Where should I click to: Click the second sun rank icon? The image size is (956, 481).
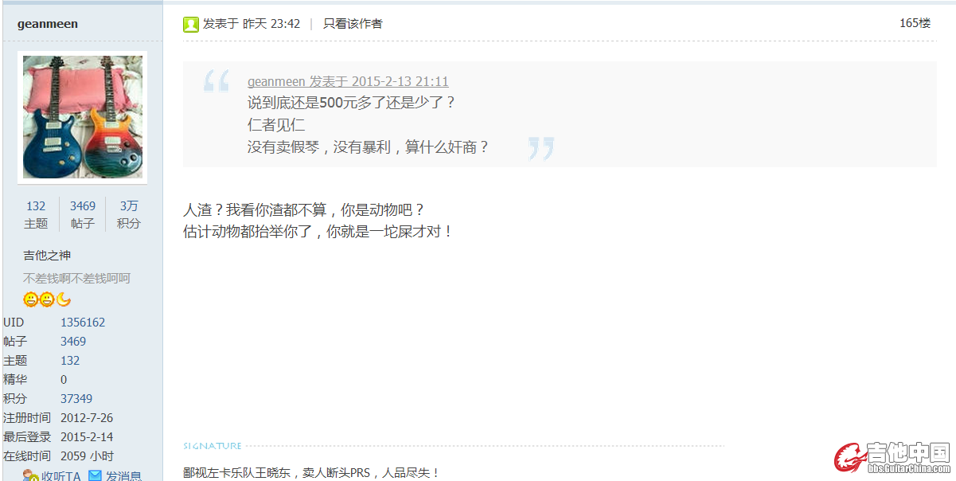(47, 299)
